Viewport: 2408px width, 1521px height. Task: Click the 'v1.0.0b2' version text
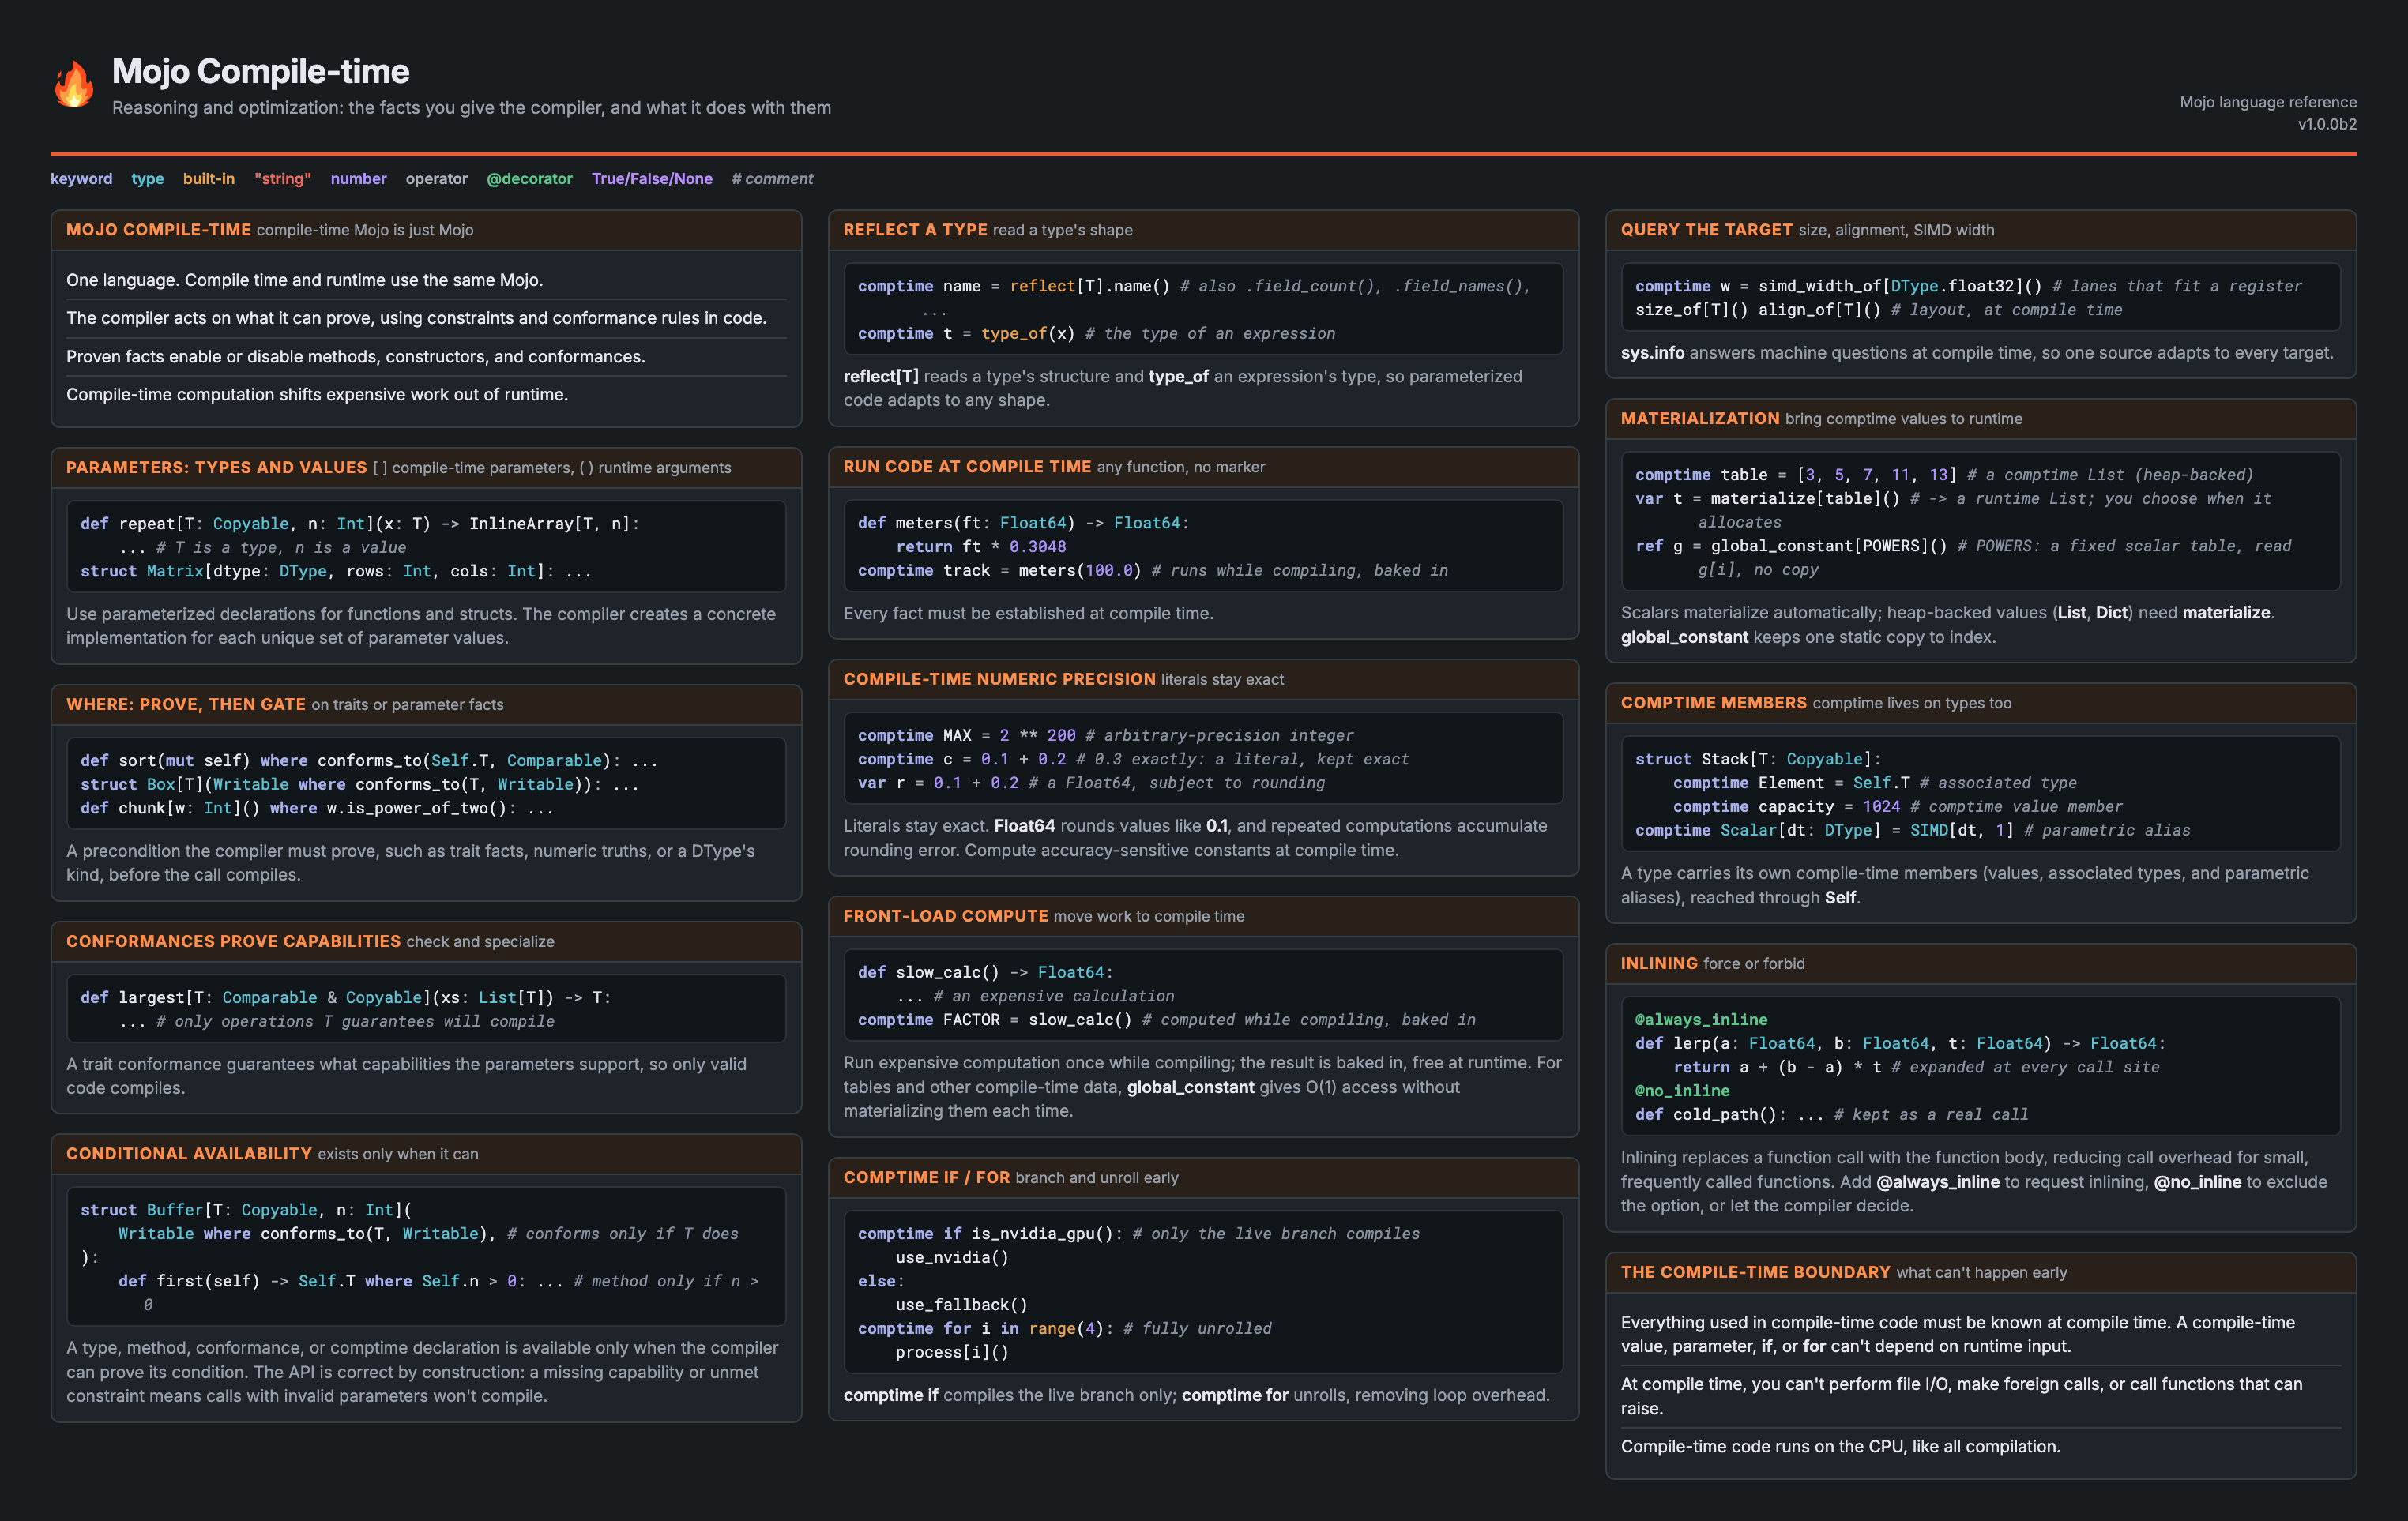[x=2327, y=124]
